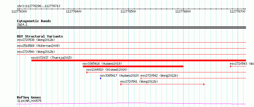Open the esv2720543 variant at right edge
This screenshot has height=107, width=254.
pos(238,66)
